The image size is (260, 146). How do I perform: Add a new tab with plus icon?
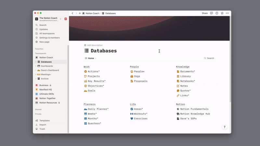(x=80, y=13)
